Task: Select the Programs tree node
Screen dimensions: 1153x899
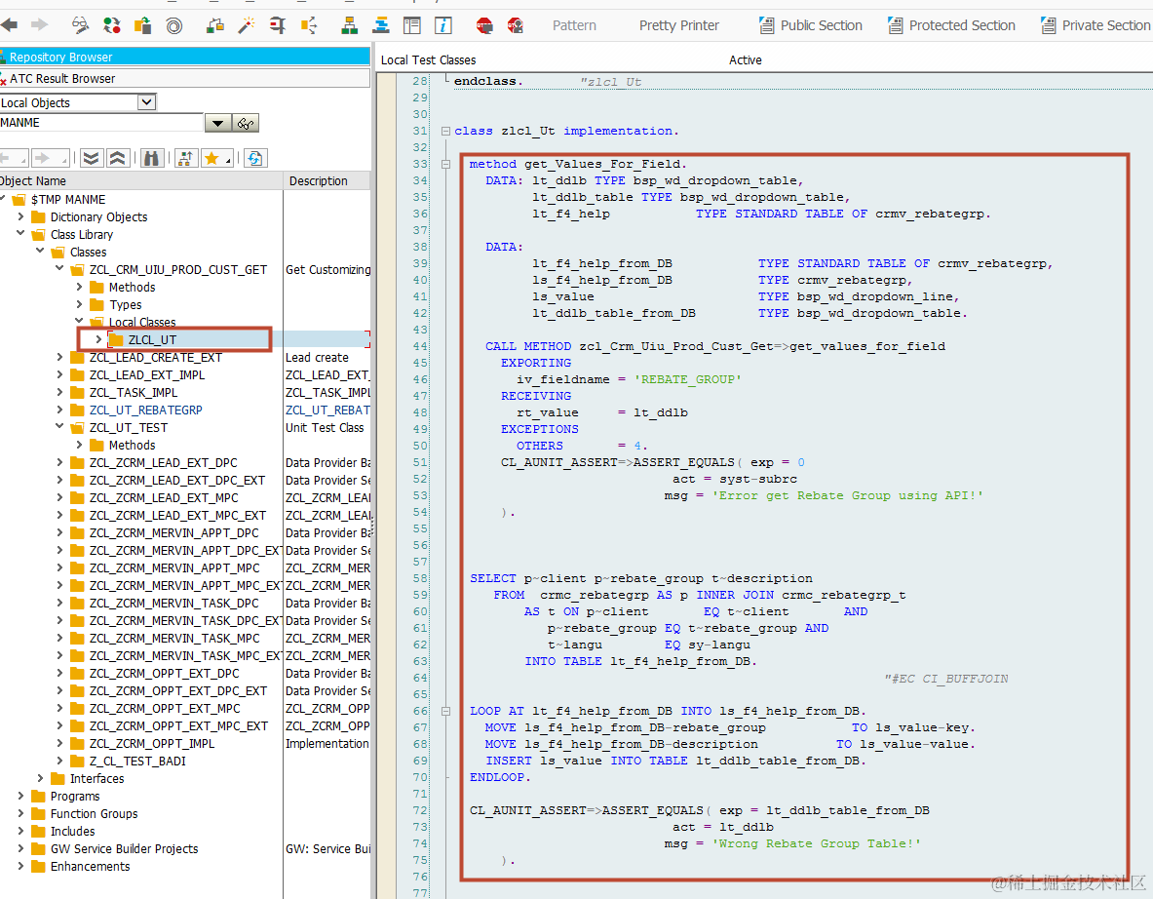Action: coord(75,796)
